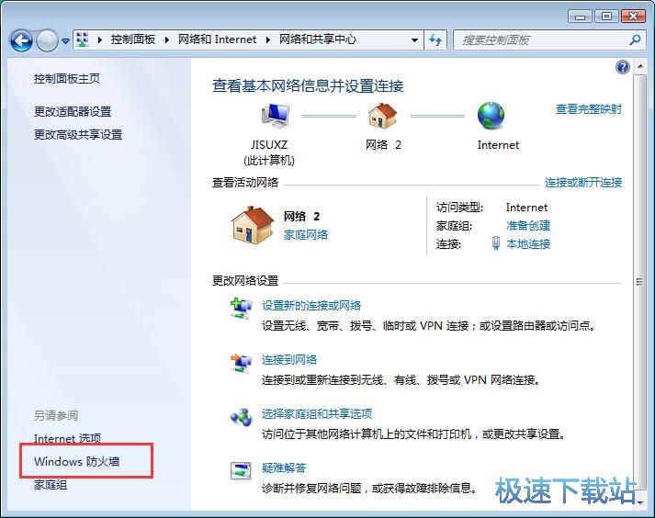The image size is (655, 518).
Task: Click the Control Panel icon in address bar
Action: tap(83, 39)
